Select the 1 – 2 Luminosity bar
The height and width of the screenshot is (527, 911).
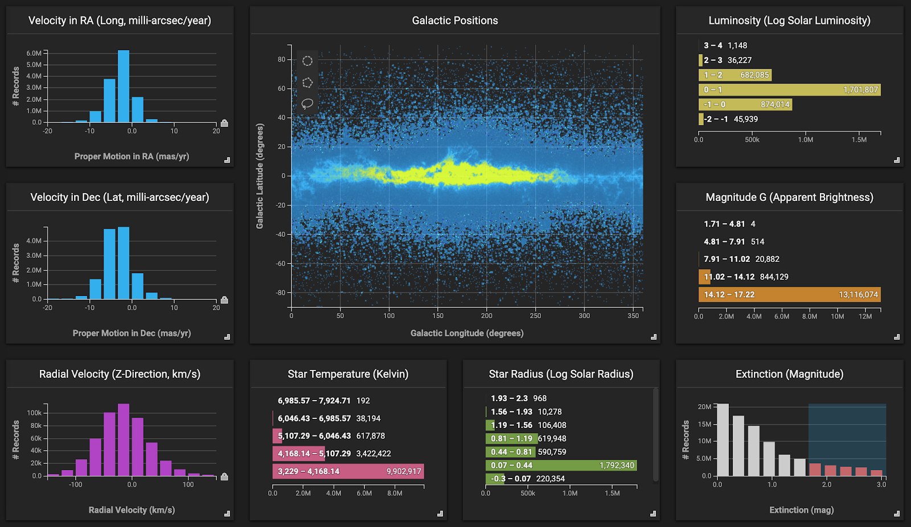(735, 75)
